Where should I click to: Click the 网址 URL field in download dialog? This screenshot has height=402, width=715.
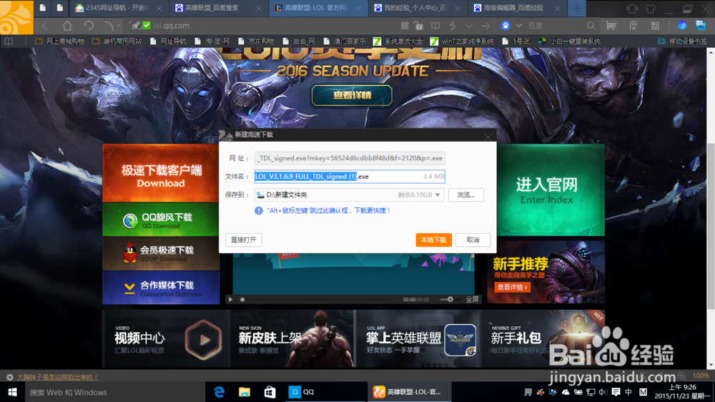[350, 158]
